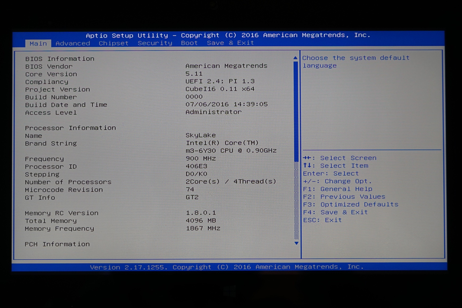Click the m3-6Y30 CPU @ 0.90GHz text
The image size is (462, 308).
[x=231, y=151]
